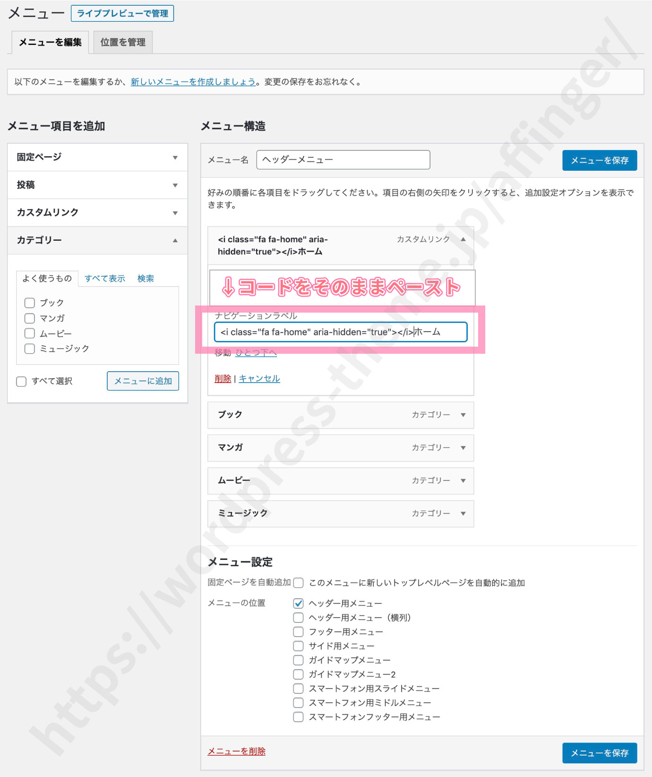Enable 固定ページを自動追加 checkbox
Viewport: 652px width, 777px height.
pos(298,583)
